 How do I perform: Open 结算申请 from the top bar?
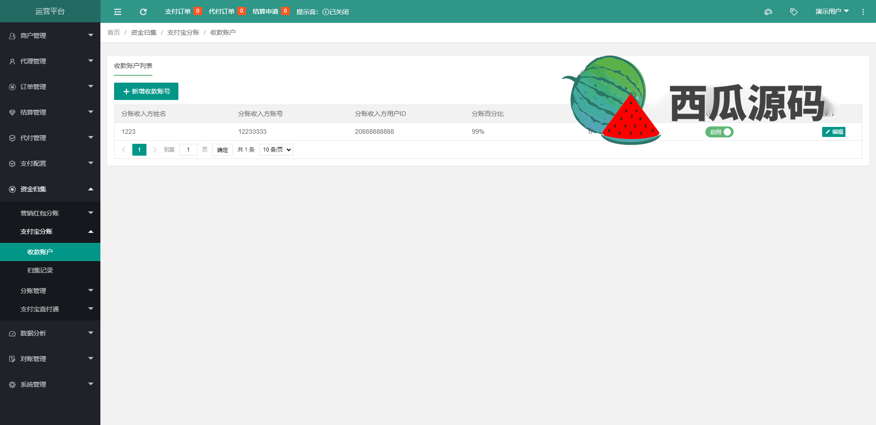271,11
